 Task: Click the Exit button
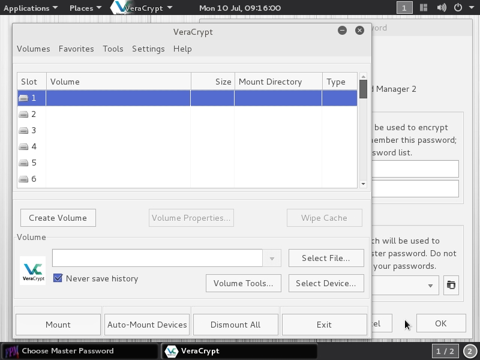[x=324, y=325]
